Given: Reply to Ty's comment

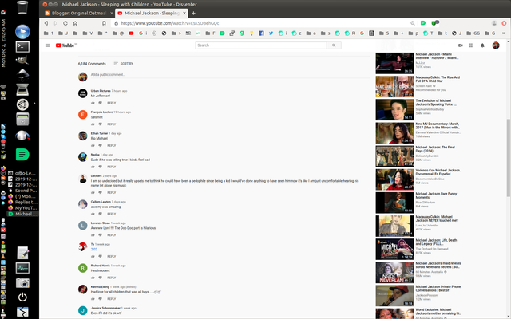Looking at the screenshot, I should [112, 256].
